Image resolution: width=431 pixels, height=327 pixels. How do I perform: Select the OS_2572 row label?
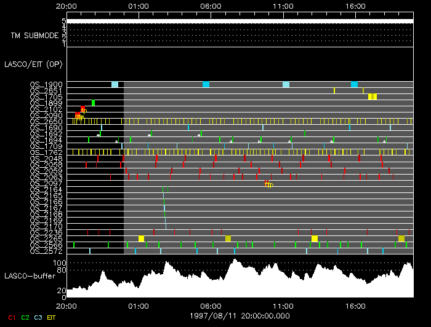click(x=46, y=251)
